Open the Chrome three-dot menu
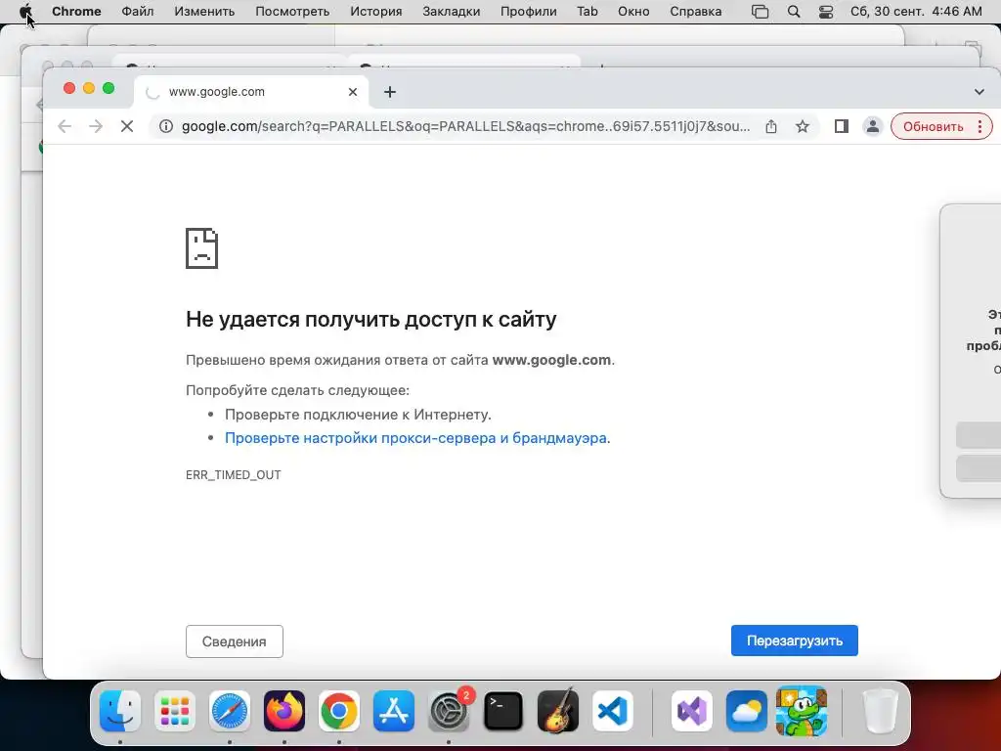The image size is (1001, 751). 979,126
